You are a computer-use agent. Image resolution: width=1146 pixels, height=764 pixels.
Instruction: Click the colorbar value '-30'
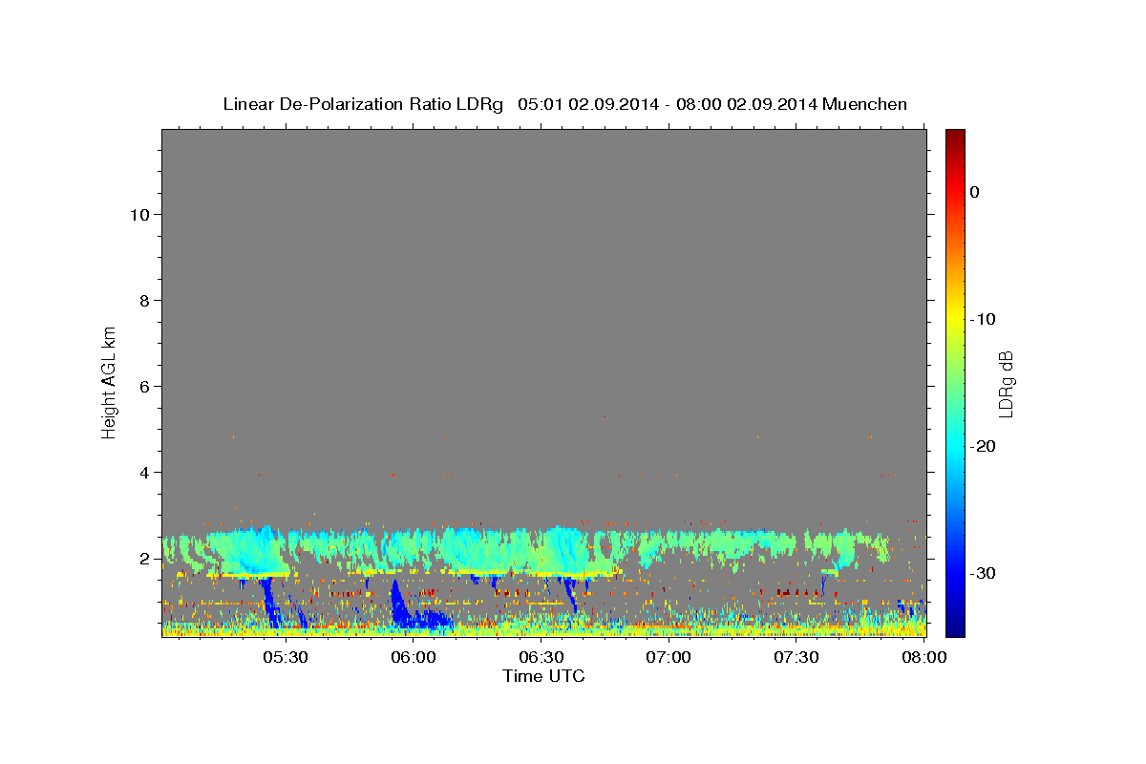(984, 573)
